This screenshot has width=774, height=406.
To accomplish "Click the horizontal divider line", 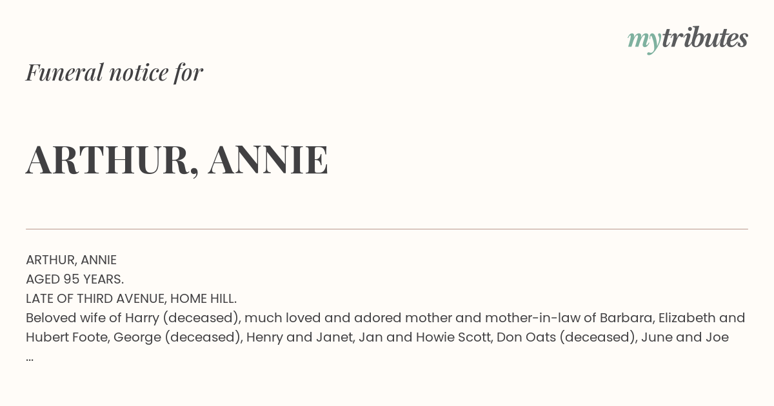I will pos(387,229).
